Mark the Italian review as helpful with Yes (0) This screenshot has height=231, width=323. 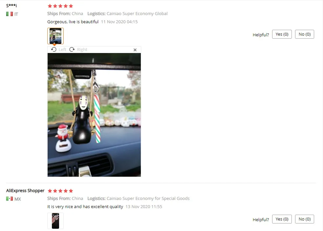point(282,34)
